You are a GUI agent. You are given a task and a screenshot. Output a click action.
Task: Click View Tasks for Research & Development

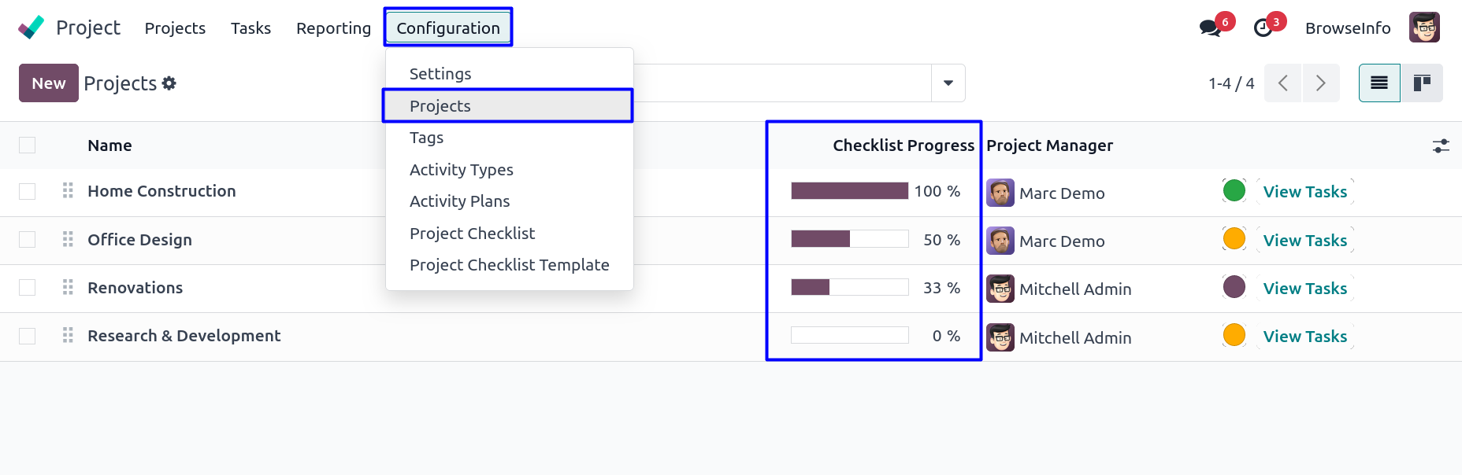point(1304,337)
